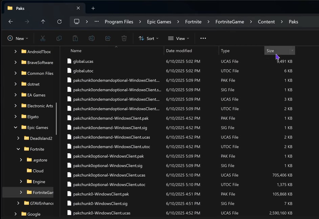Refresh the current folder view

pos(59,22)
